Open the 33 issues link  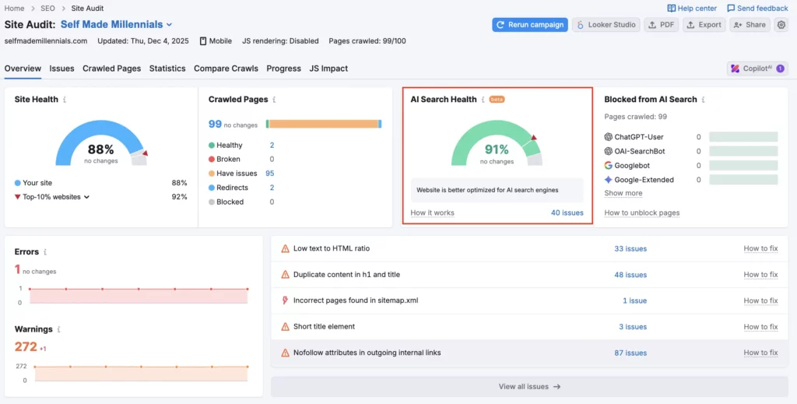pyautogui.click(x=630, y=248)
